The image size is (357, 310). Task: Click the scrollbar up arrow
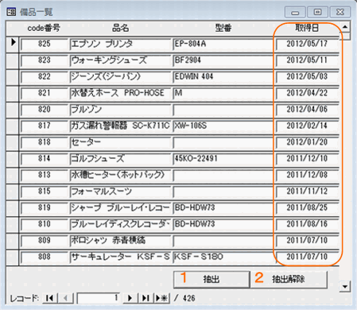click(345, 27)
